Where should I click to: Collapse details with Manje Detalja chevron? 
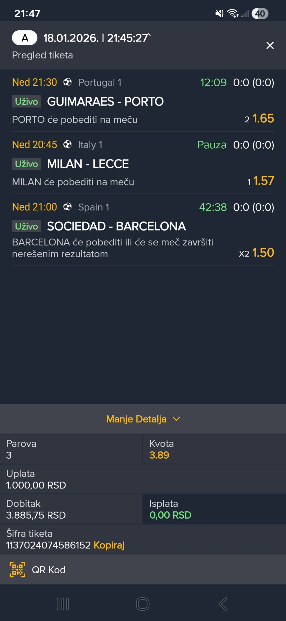(x=176, y=419)
